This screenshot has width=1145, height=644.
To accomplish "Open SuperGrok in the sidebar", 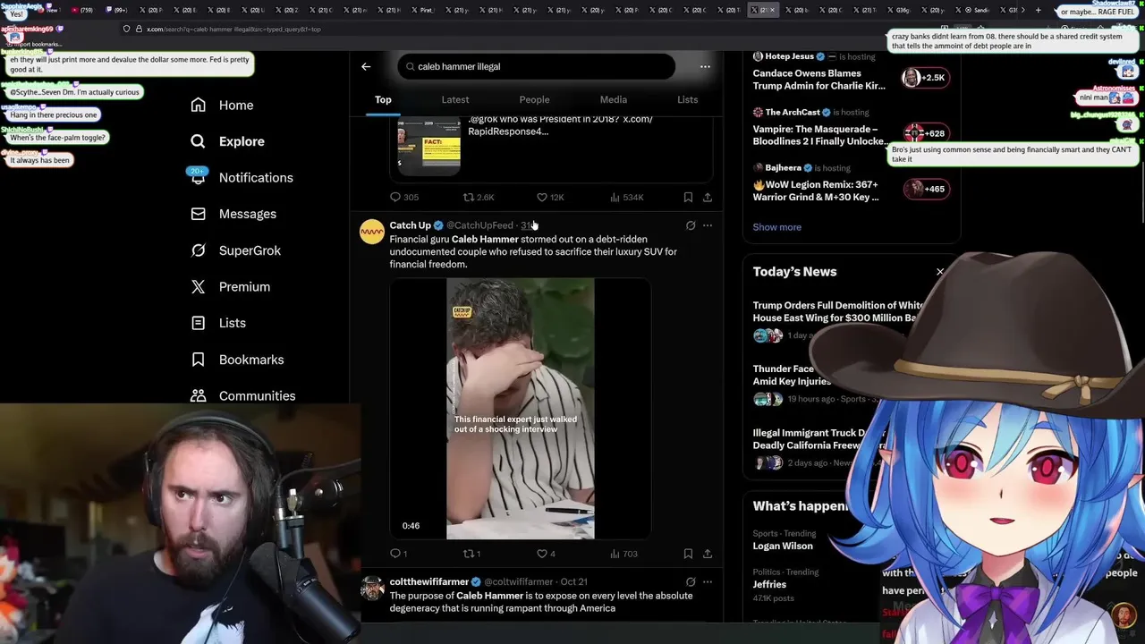I will 250,250.
